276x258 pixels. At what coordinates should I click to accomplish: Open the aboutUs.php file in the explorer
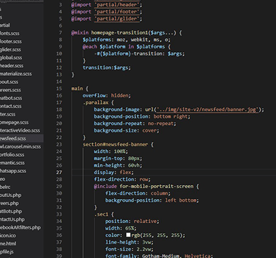11,195
